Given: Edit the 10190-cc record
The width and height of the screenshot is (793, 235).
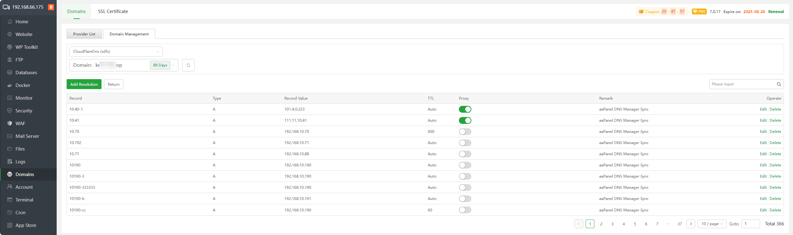Looking at the screenshot, I should pyautogui.click(x=763, y=210).
